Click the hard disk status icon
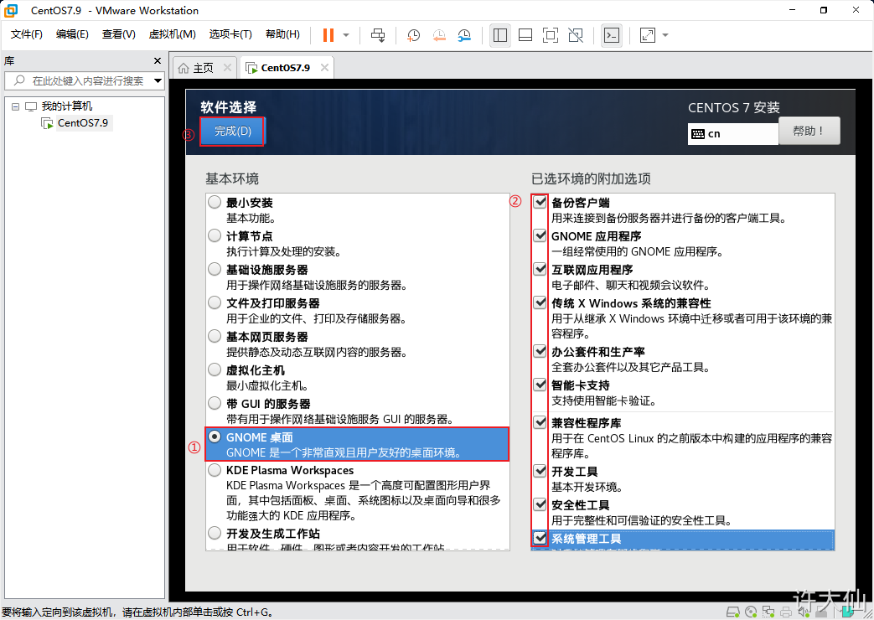 (x=733, y=612)
